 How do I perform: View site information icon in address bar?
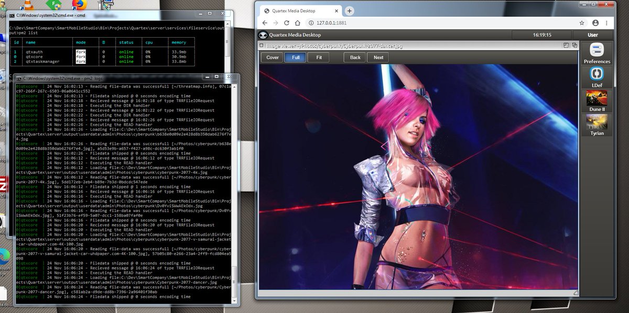[312, 23]
